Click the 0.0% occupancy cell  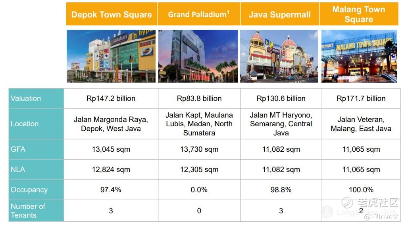click(199, 190)
